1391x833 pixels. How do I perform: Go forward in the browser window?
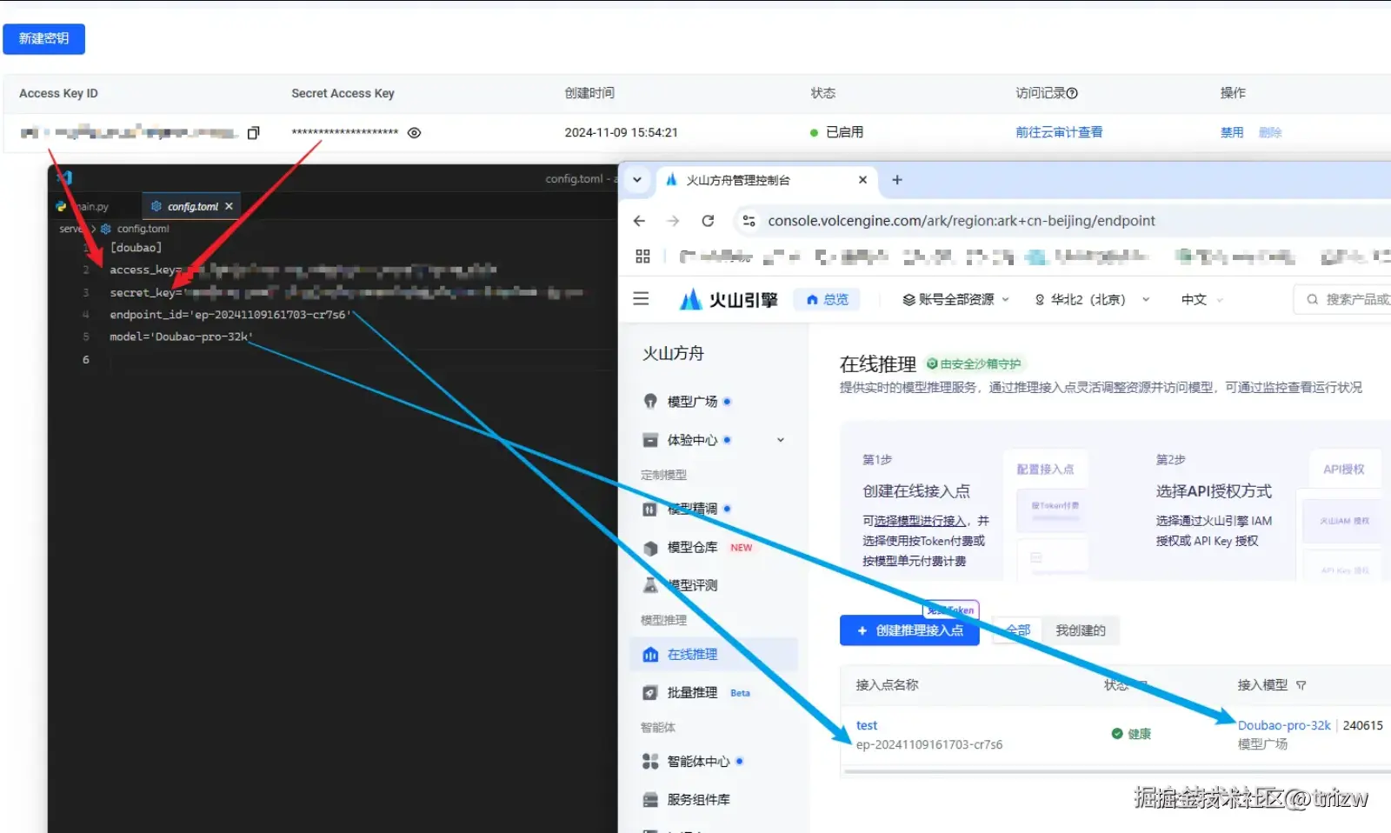[x=673, y=221]
